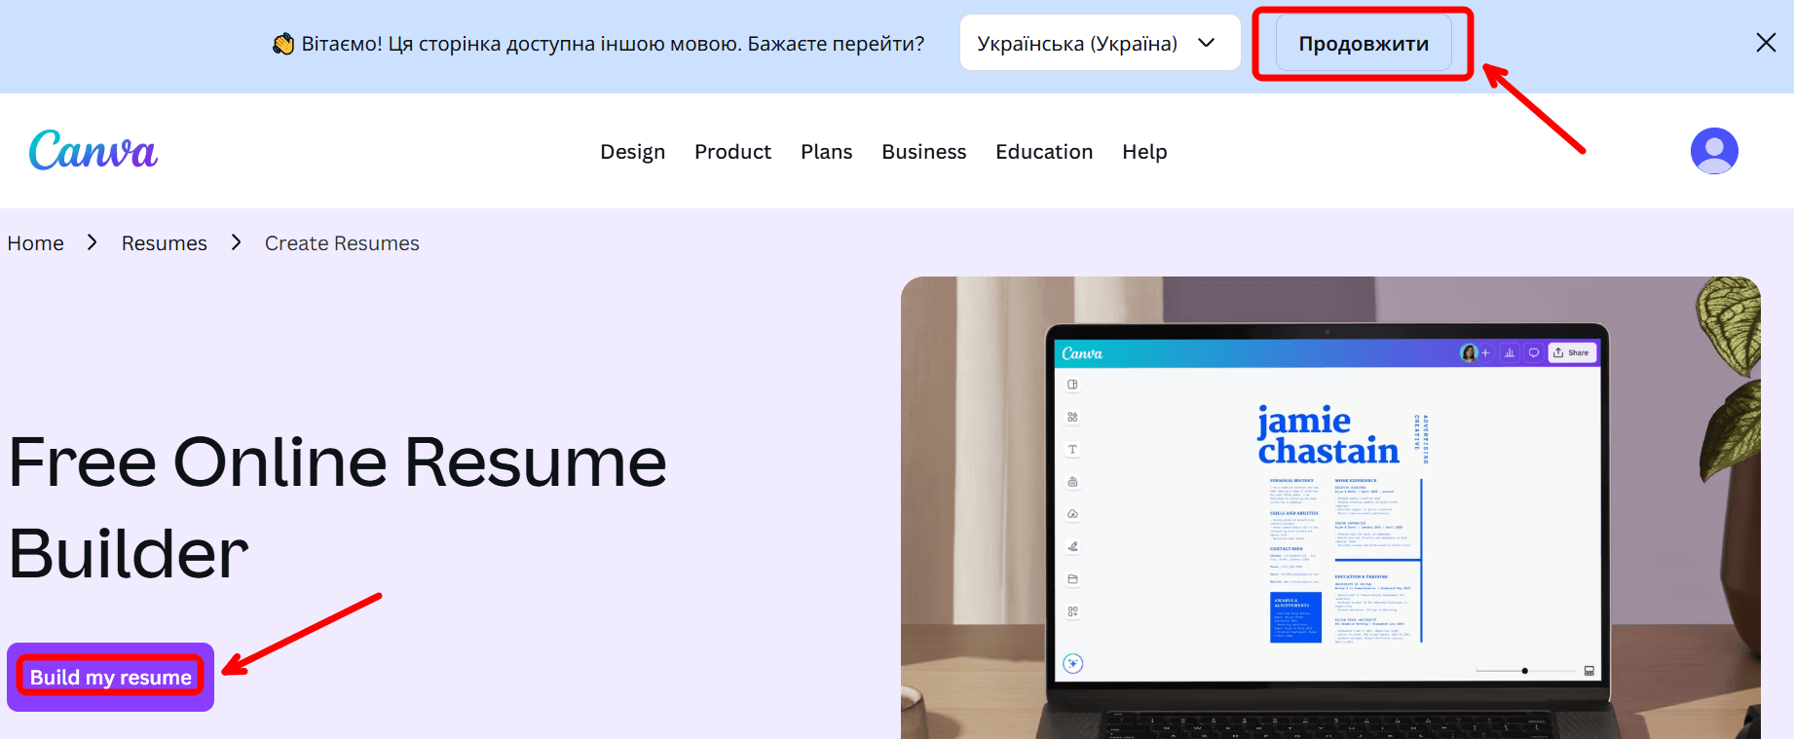Click the Magic sparkle assistant icon in mockup
This screenshot has height=739, width=1794.
[1072, 664]
